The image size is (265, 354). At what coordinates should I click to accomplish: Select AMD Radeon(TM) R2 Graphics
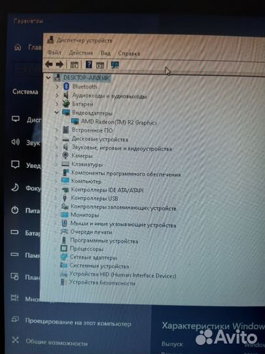pos(118,122)
